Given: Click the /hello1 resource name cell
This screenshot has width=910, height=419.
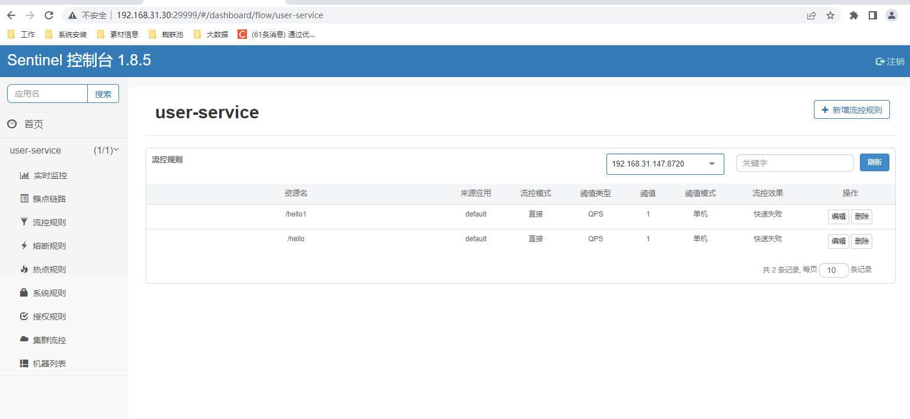Looking at the screenshot, I should pos(296,214).
